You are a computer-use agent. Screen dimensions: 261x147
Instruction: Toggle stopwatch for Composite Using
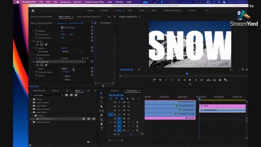36,72
